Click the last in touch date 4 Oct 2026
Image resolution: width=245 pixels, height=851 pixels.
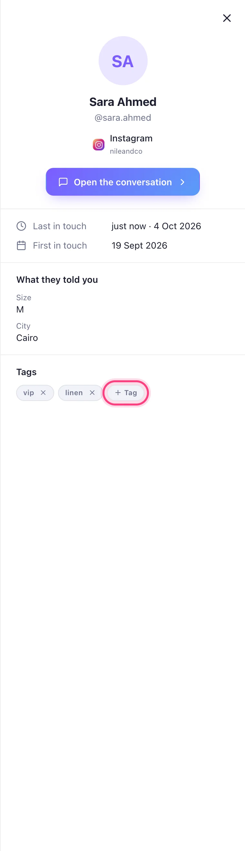[177, 226]
